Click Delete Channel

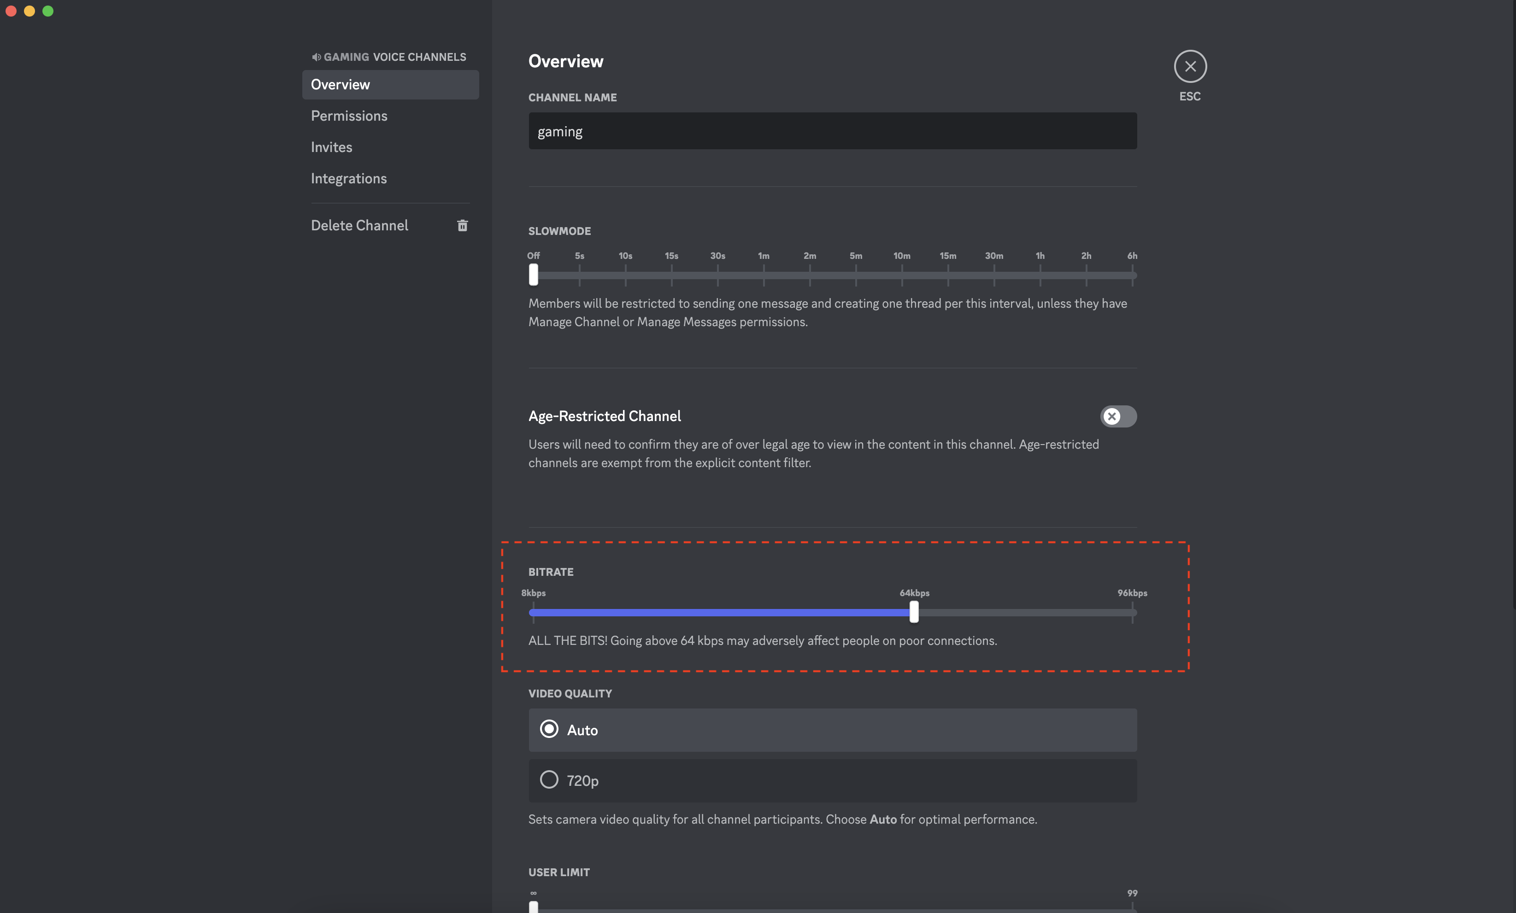(359, 225)
